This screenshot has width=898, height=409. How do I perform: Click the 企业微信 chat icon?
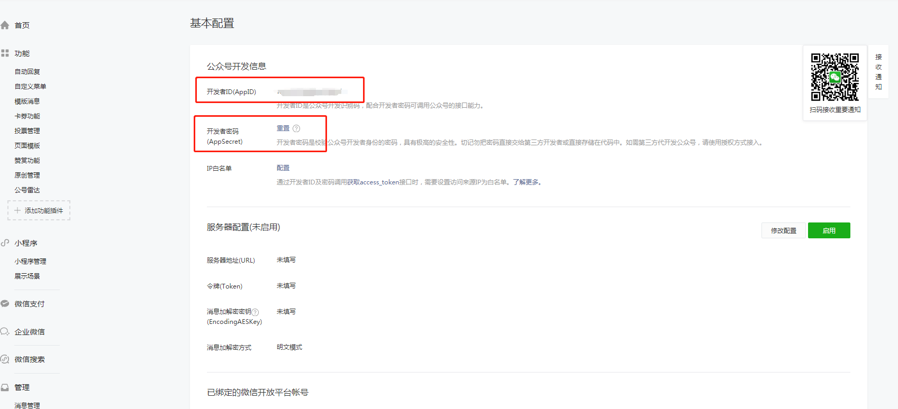pyautogui.click(x=5, y=331)
